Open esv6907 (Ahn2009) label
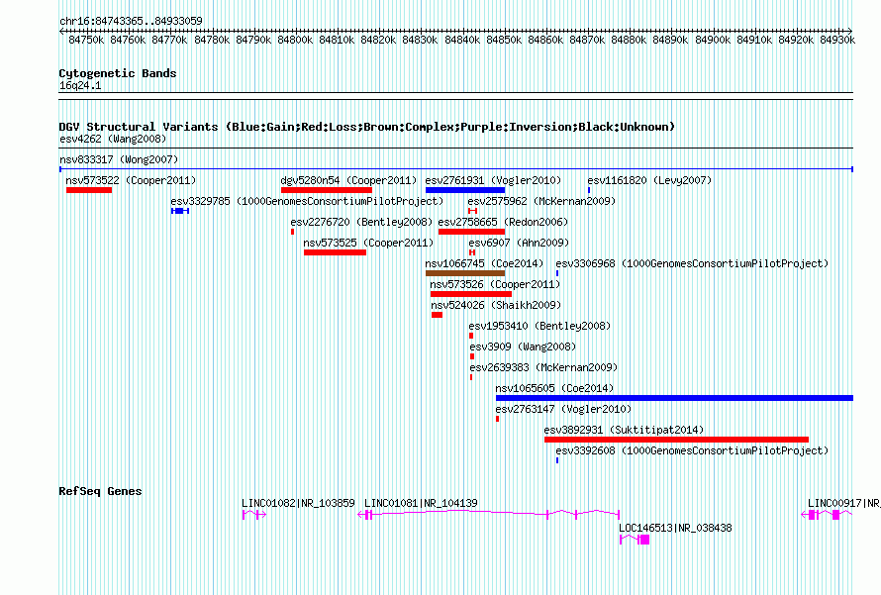The image size is (881, 595). (519, 243)
